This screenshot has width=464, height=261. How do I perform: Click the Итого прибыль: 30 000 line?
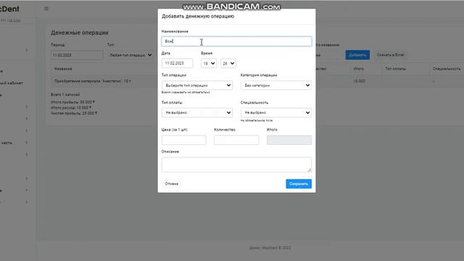coord(72,102)
